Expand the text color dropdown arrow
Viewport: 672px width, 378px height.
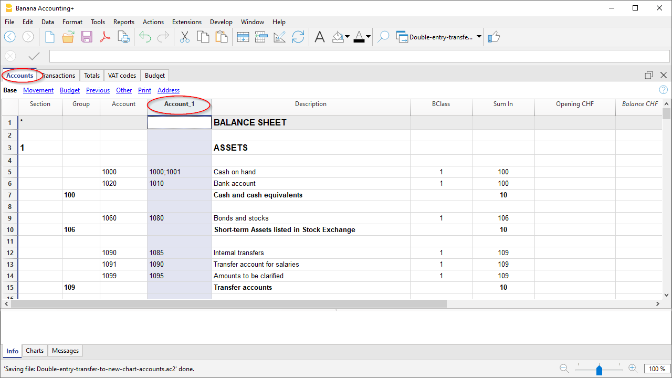coord(368,37)
